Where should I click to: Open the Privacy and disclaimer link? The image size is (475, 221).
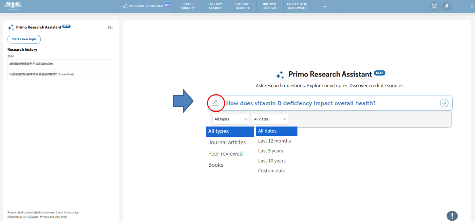(x=54, y=217)
